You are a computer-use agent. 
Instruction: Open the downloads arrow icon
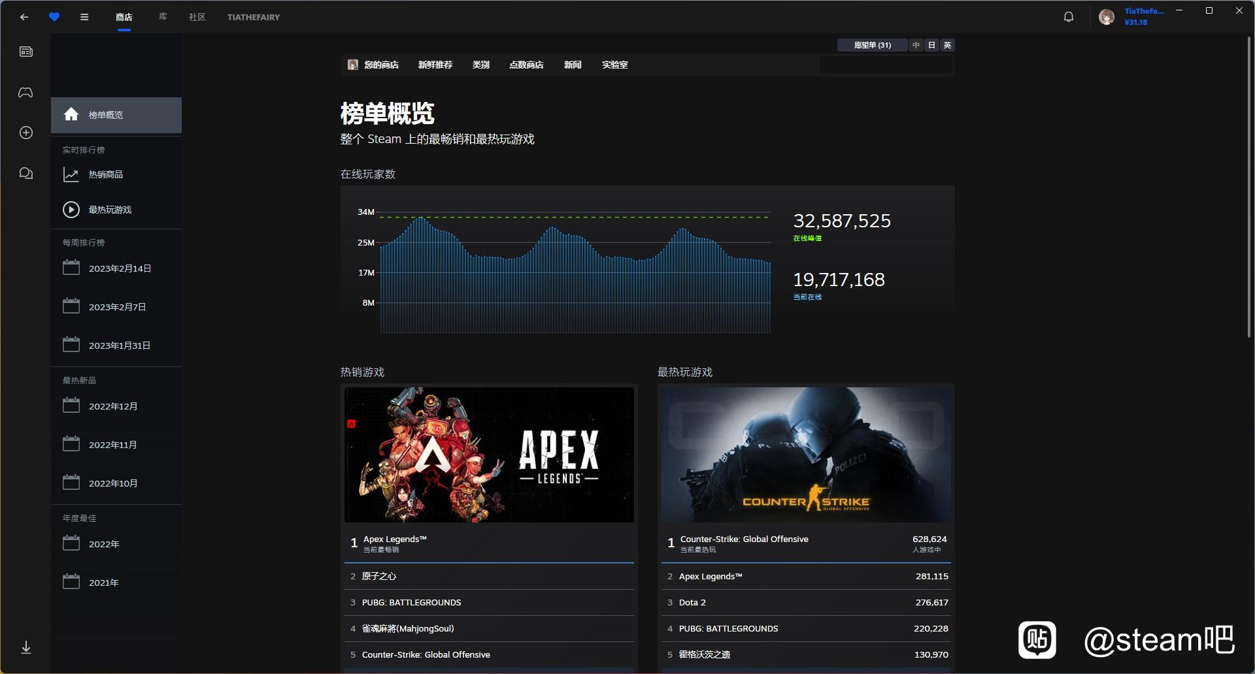click(26, 647)
